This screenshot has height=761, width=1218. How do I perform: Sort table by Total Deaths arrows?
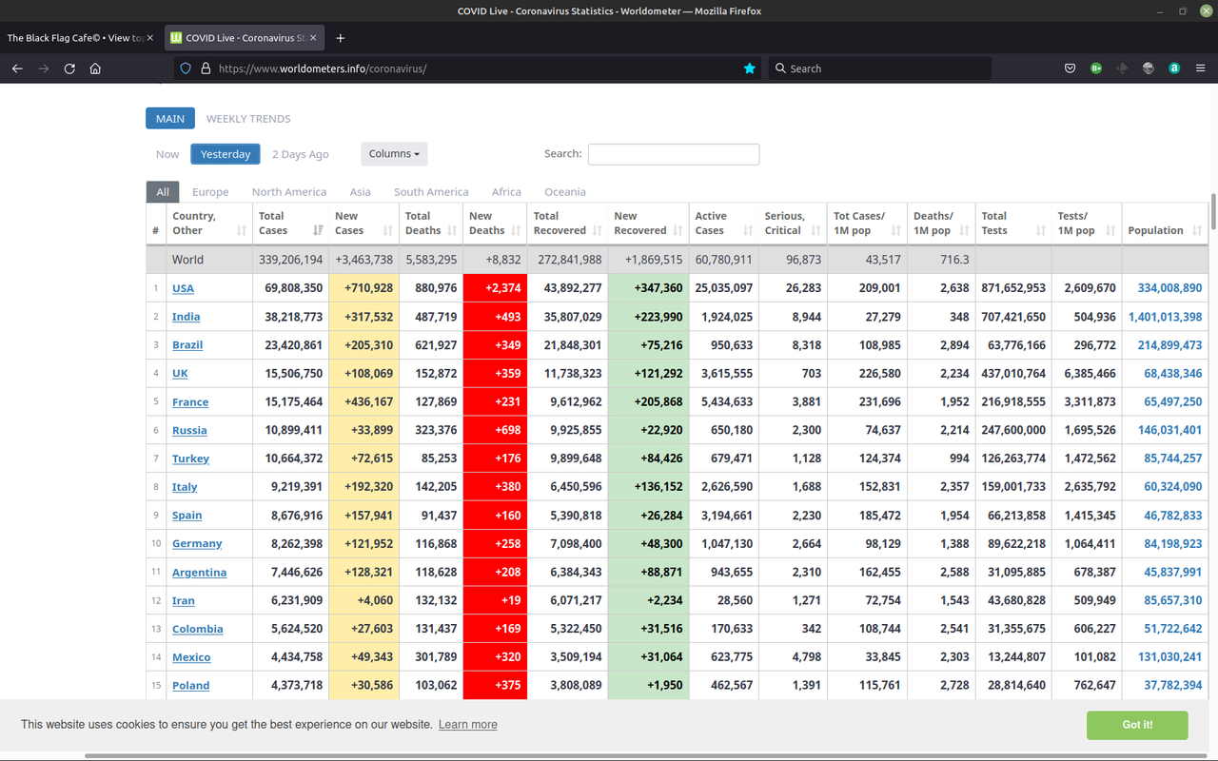click(x=452, y=230)
